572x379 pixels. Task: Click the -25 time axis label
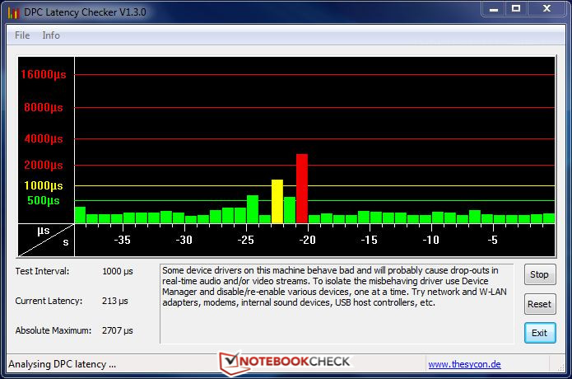point(245,241)
